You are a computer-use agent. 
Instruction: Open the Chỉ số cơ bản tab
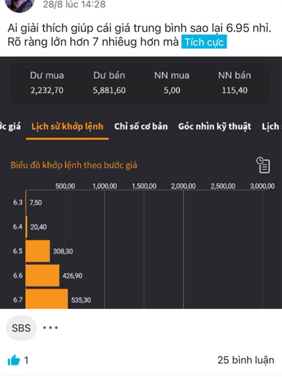tap(141, 126)
